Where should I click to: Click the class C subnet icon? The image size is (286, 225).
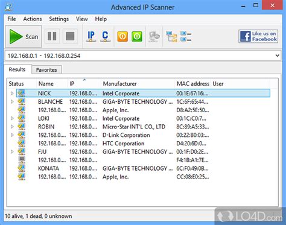tap(105, 36)
